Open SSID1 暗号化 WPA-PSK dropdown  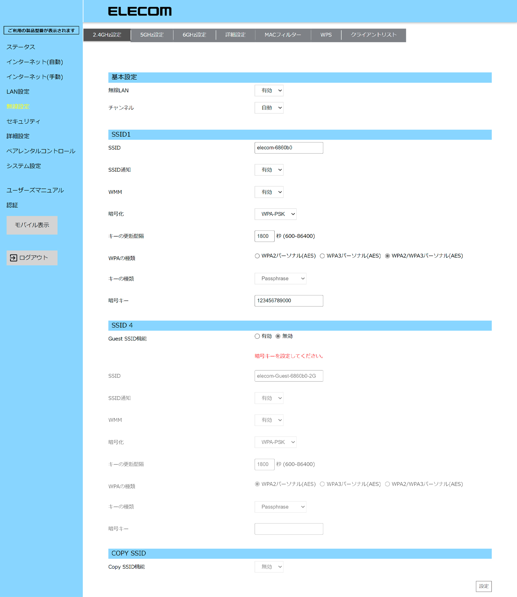pos(275,214)
